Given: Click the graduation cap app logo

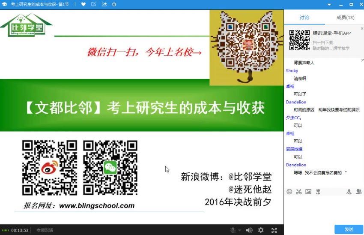Looking at the screenshot, I should point(4,4).
